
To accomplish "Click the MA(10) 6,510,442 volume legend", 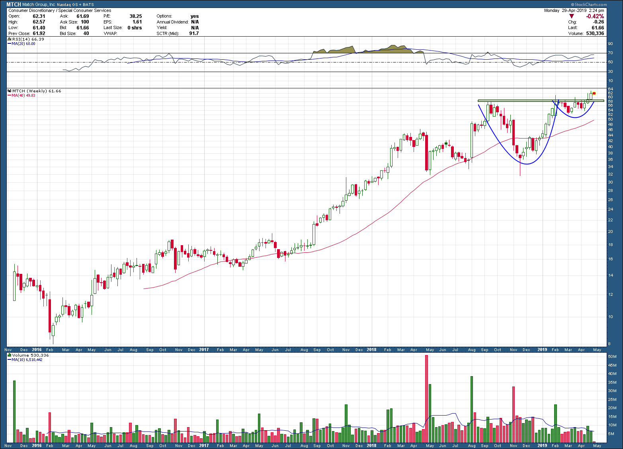I will pos(25,359).
